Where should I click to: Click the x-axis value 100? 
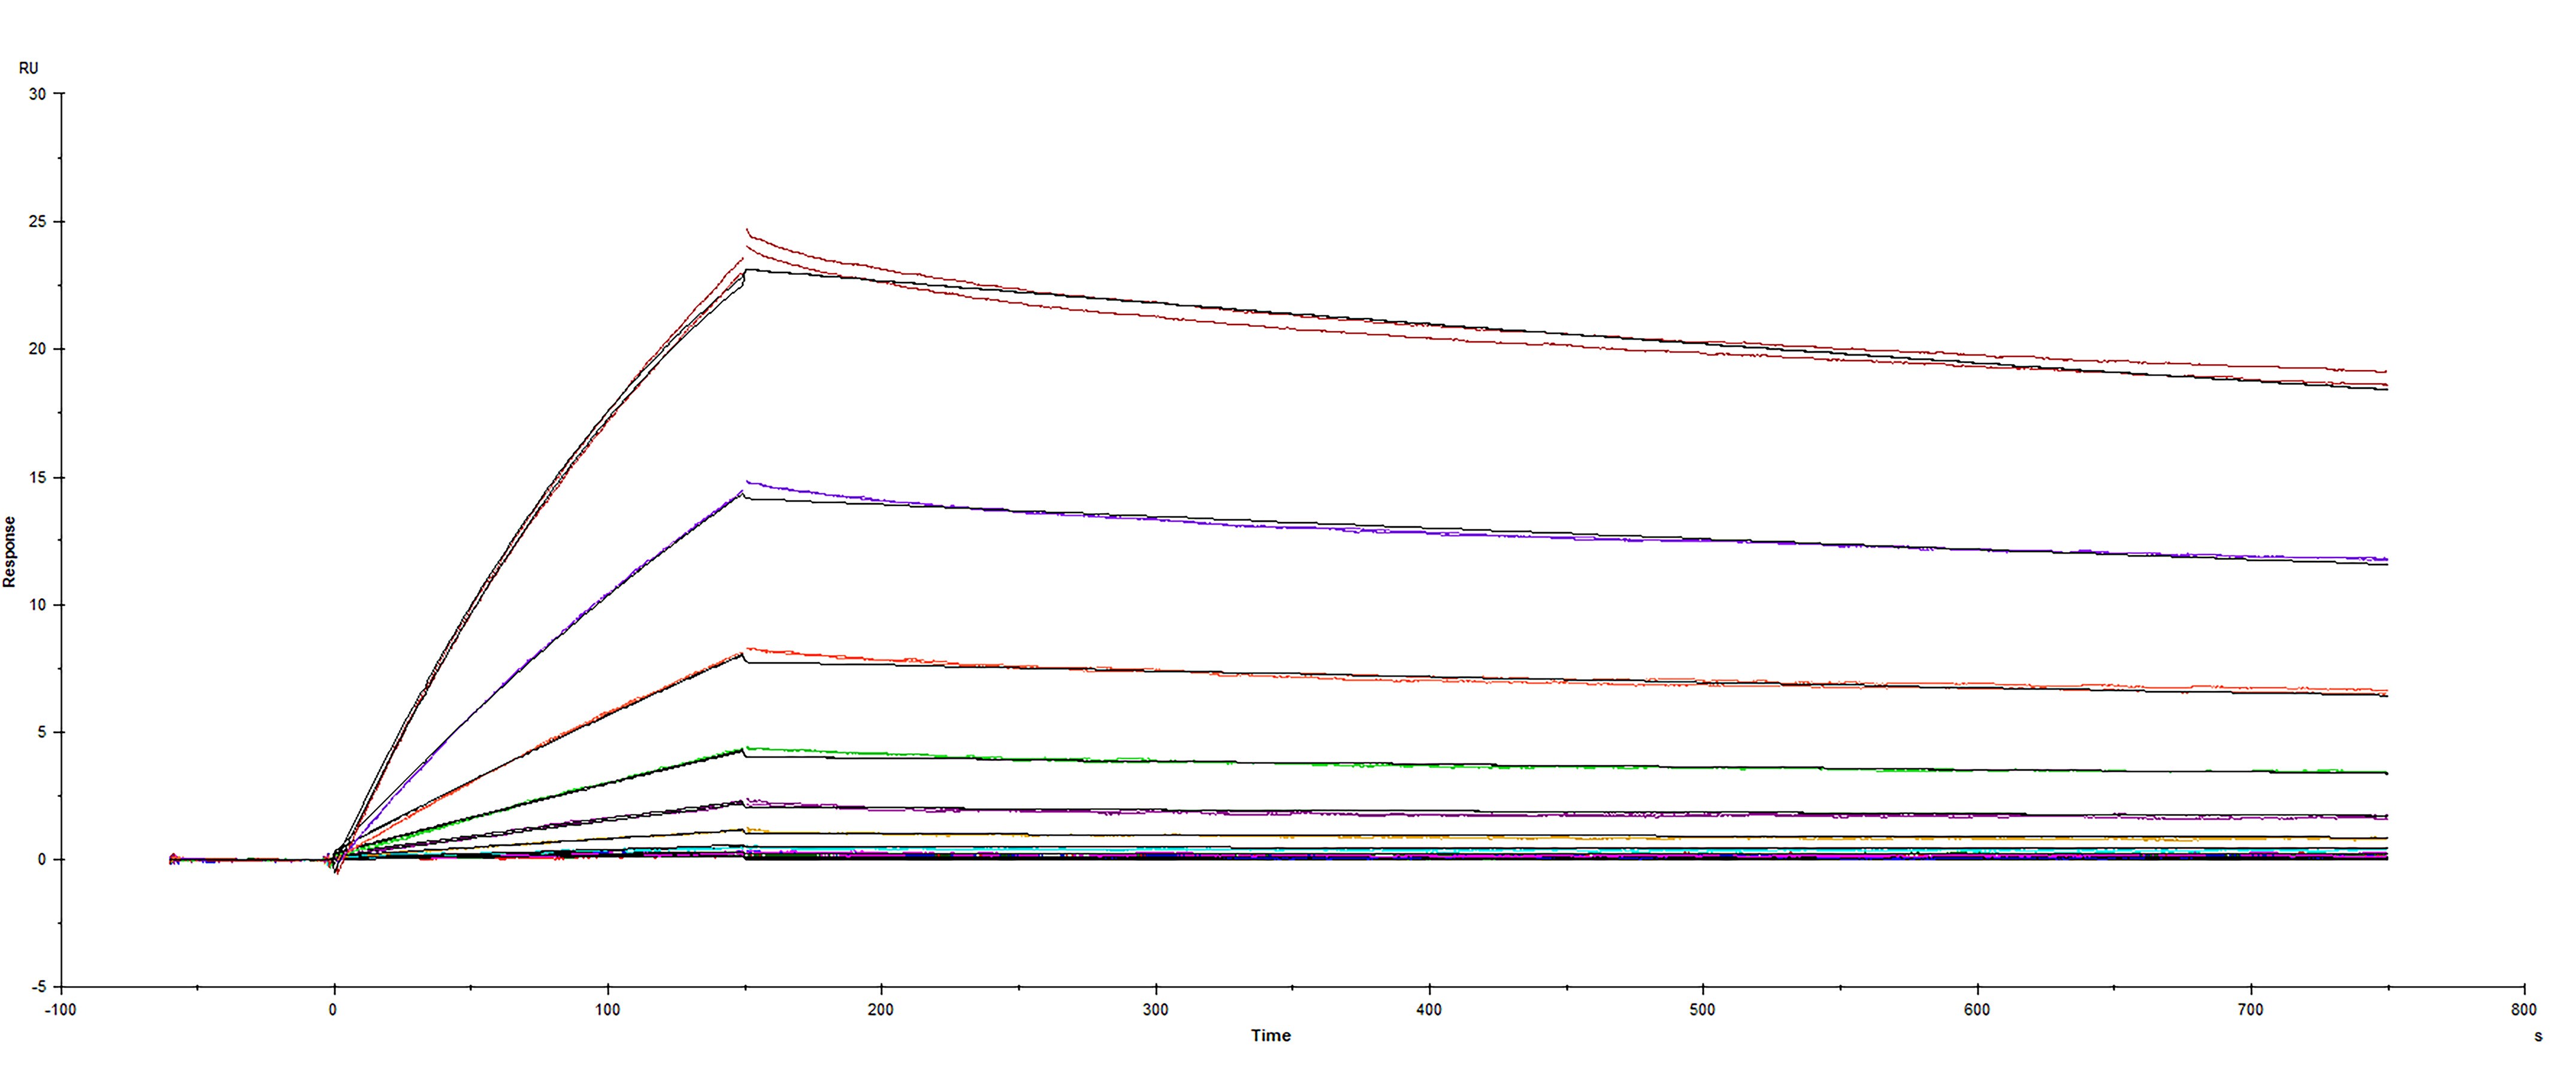pyautogui.click(x=607, y=1009)
